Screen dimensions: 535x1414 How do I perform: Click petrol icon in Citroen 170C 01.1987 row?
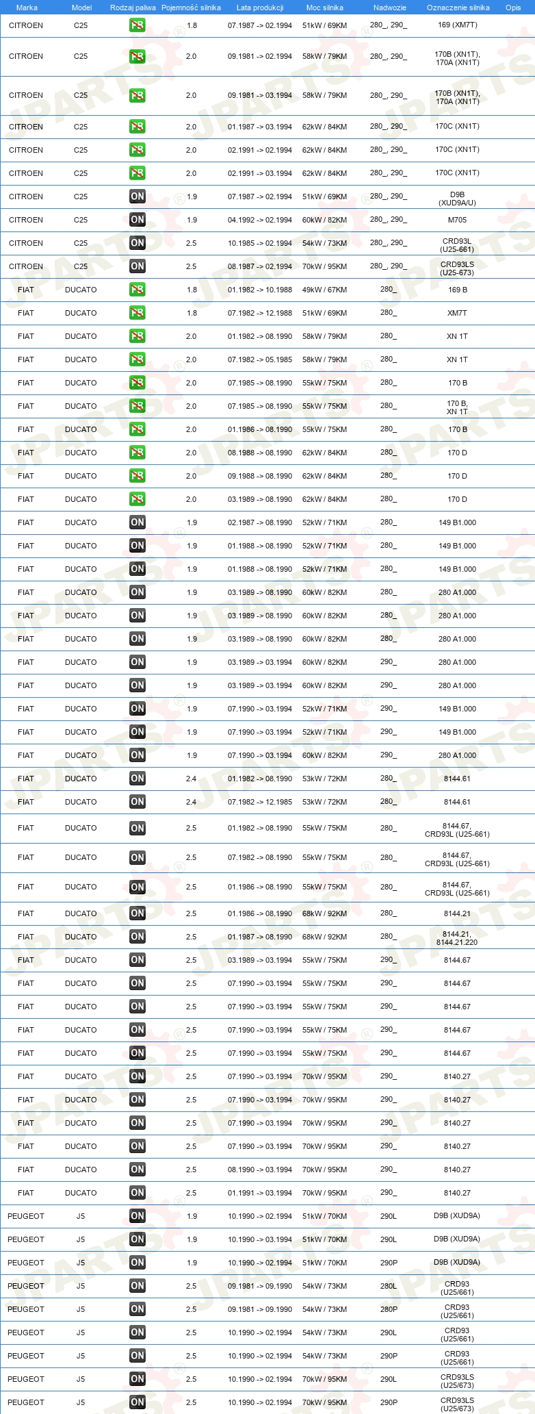point(137,127)
